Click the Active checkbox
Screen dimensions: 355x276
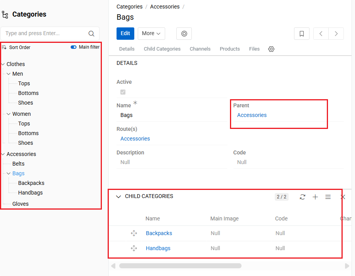pos(123,92)
